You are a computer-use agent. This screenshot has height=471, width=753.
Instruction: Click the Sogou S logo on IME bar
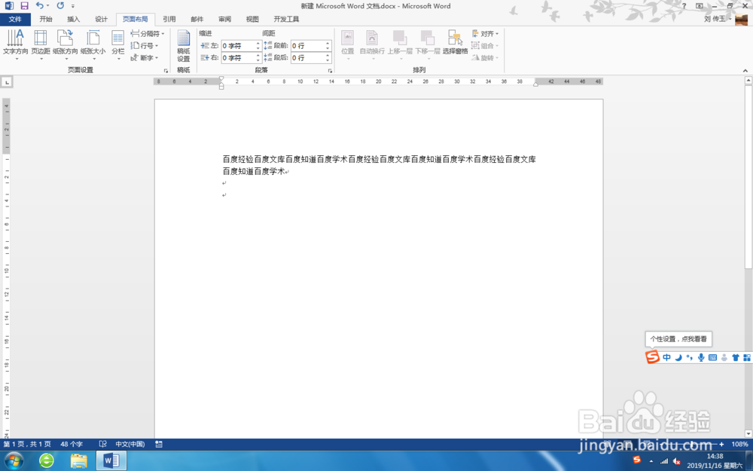pos(652,356)
